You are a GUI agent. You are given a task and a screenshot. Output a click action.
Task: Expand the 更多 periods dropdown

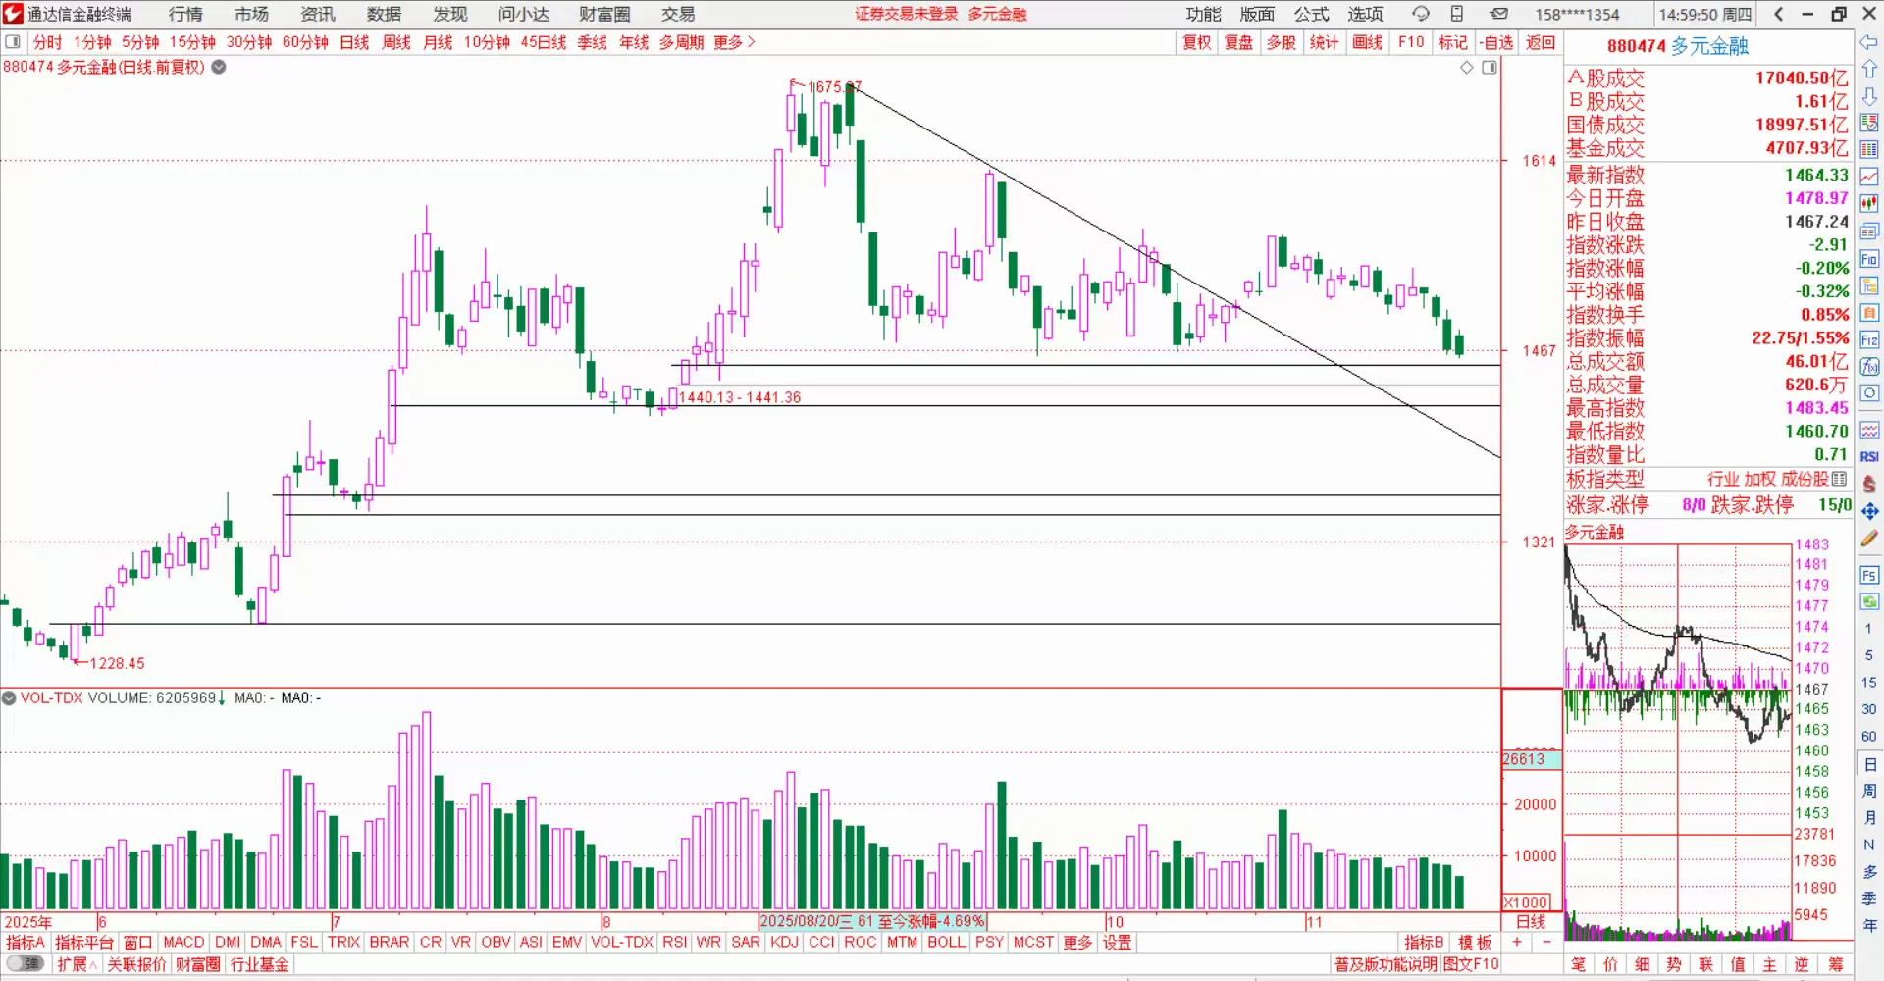(x=734, y=42)
